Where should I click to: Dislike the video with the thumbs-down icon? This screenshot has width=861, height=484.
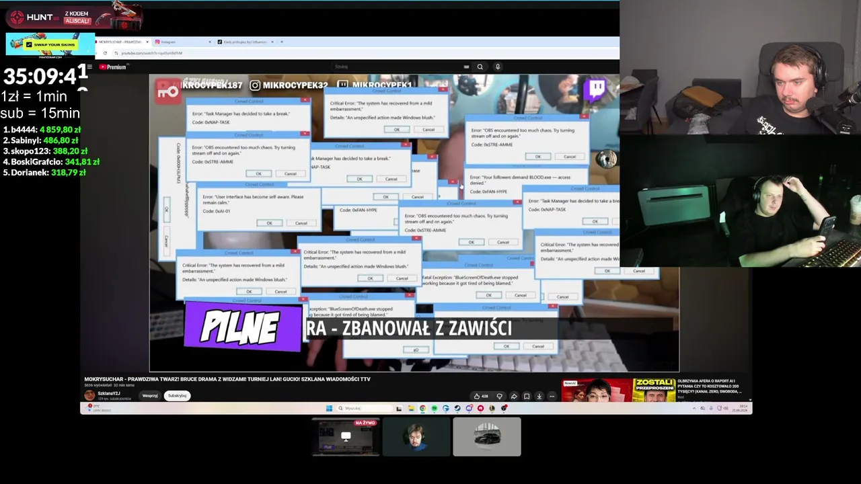[499, 396]
